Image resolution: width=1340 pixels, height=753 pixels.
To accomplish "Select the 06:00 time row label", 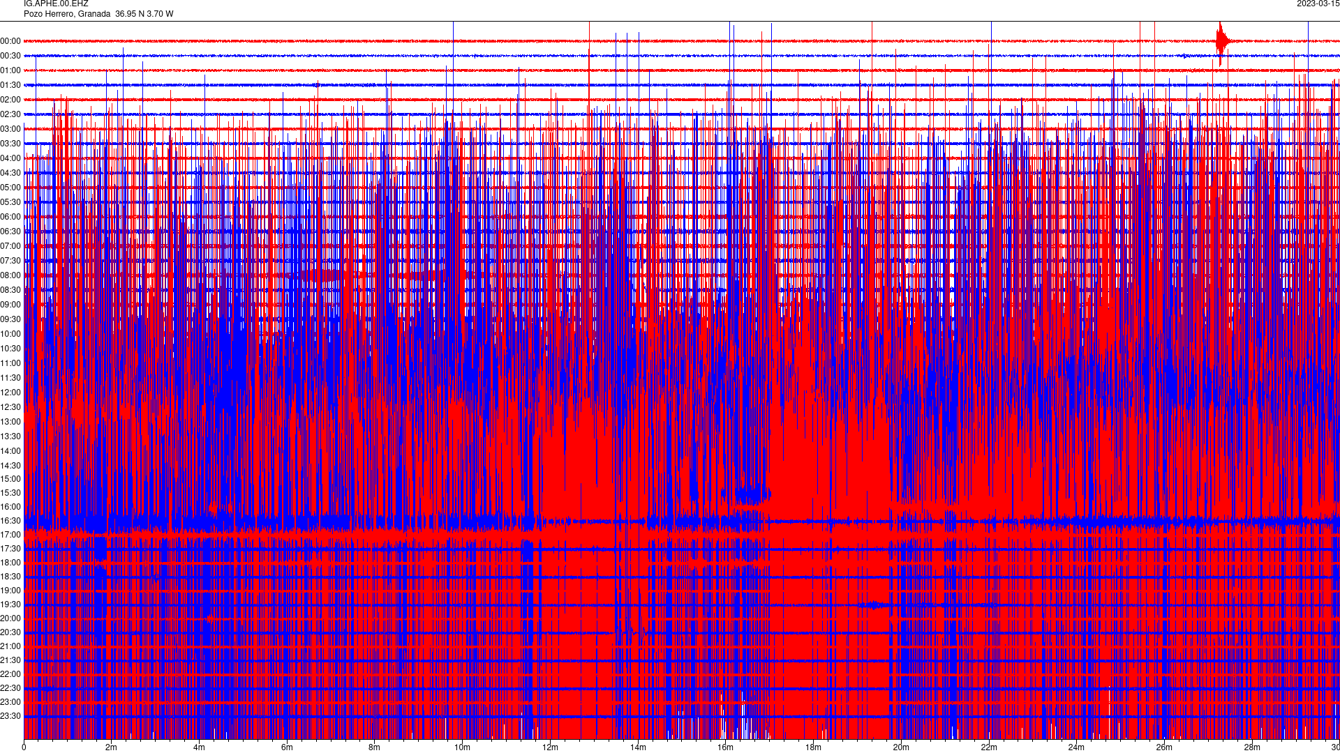I will [10, 217].
